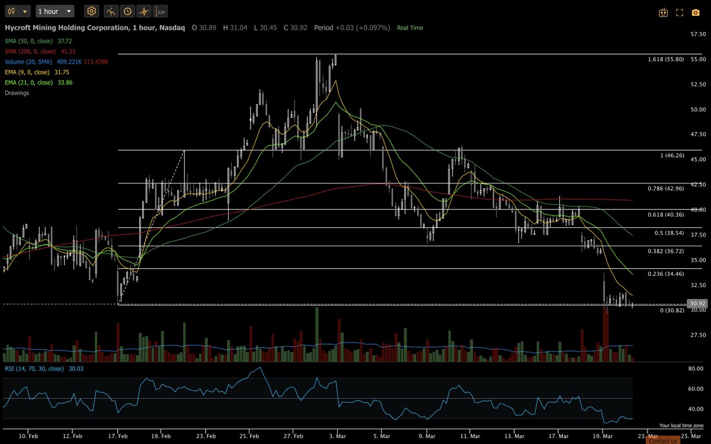The image size is (711, 444).
Task: Click the RSI 80.00 axis label
Action: tap(696, 369)
